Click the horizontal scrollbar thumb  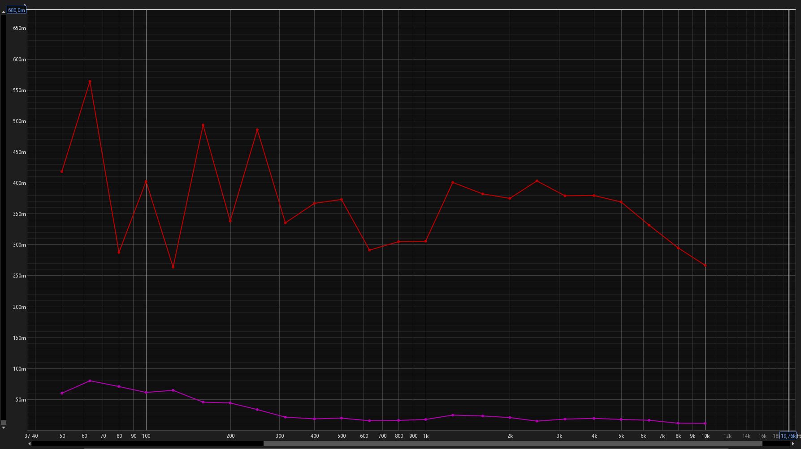(513, 444)
